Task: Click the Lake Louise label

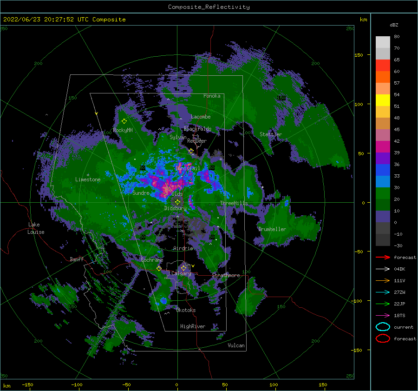Action: 36,228
